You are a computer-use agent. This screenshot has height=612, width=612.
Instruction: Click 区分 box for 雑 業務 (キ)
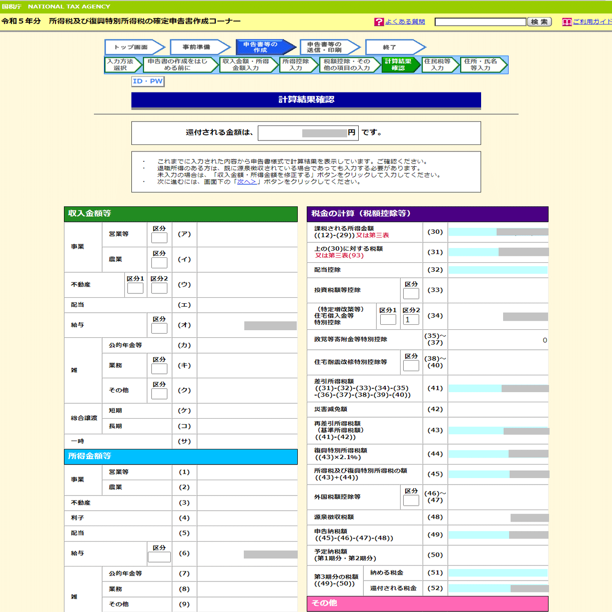[x=159, y=369]
